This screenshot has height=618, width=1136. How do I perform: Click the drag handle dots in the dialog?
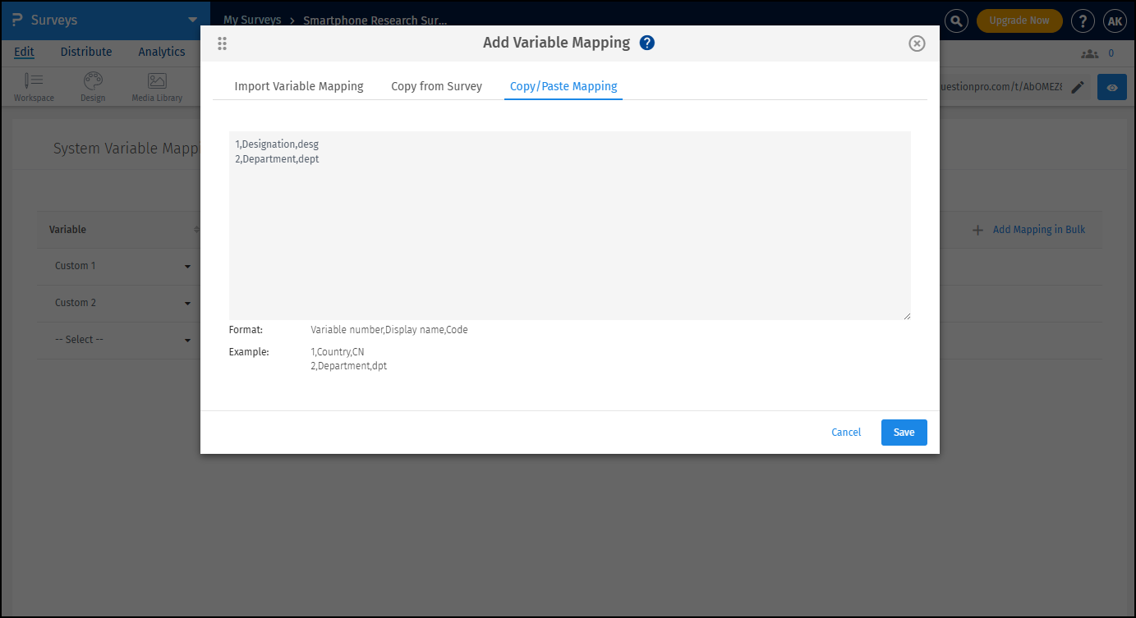click(222, 43)
